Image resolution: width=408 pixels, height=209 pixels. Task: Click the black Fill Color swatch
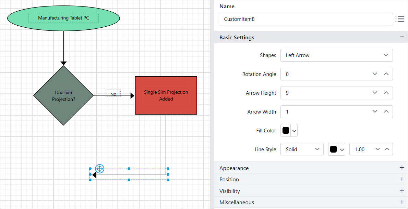[x=285, y=130]
